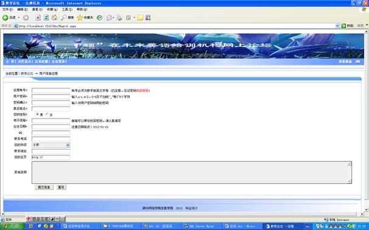Click the Windows flag logo at IE top right
The image size is (369, 230).
364,10
